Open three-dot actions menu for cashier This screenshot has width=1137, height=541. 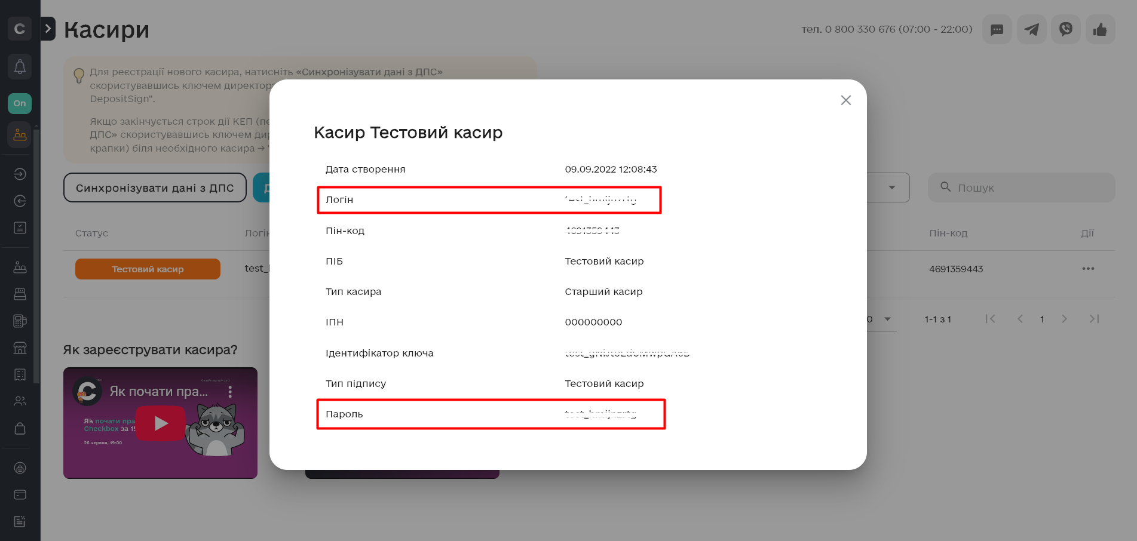coord(1088,269)
